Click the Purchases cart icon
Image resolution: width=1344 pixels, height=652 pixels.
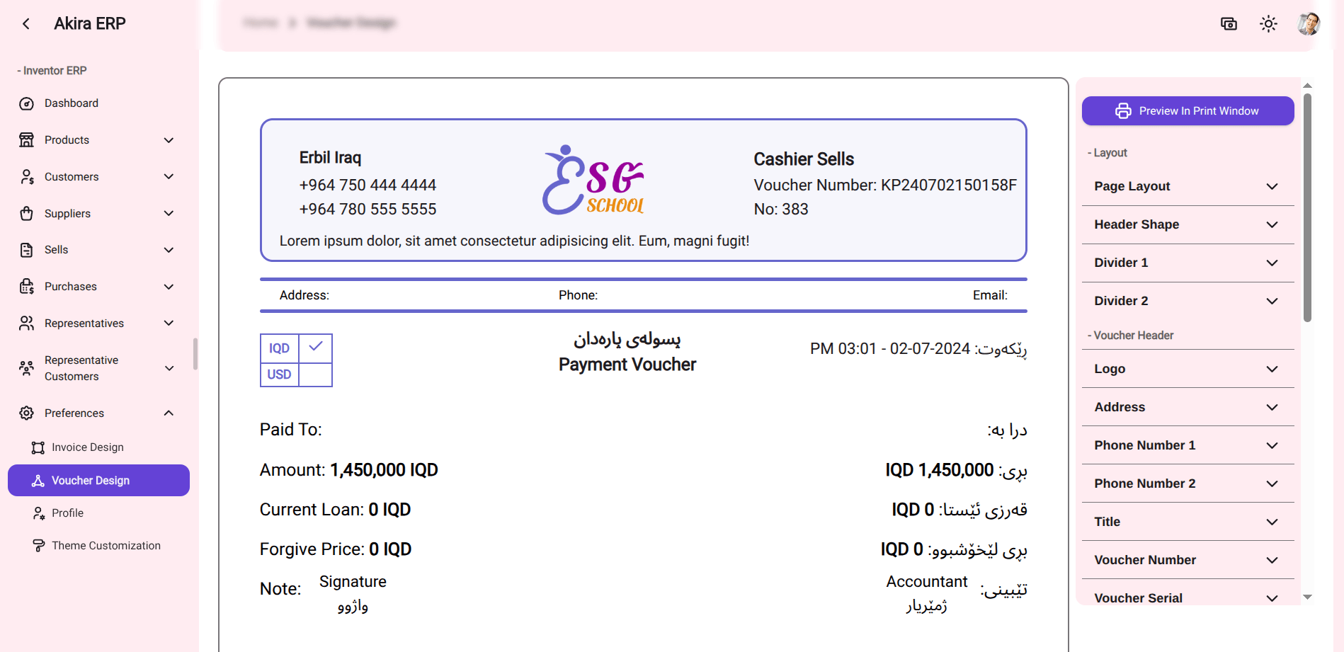[x=27, y=287]
